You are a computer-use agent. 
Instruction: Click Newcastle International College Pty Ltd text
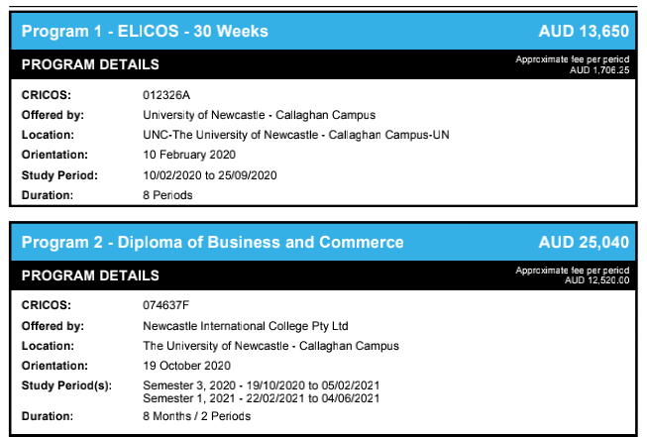(246, 326)
